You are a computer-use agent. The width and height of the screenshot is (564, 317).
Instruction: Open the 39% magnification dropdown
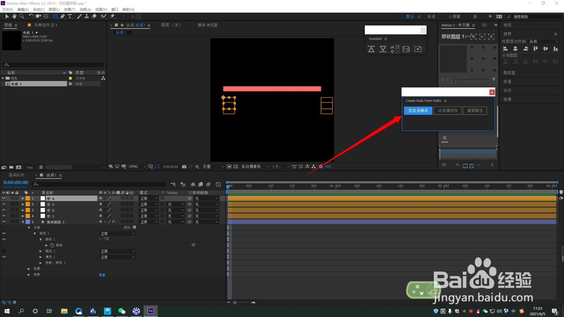coord(137,167)
